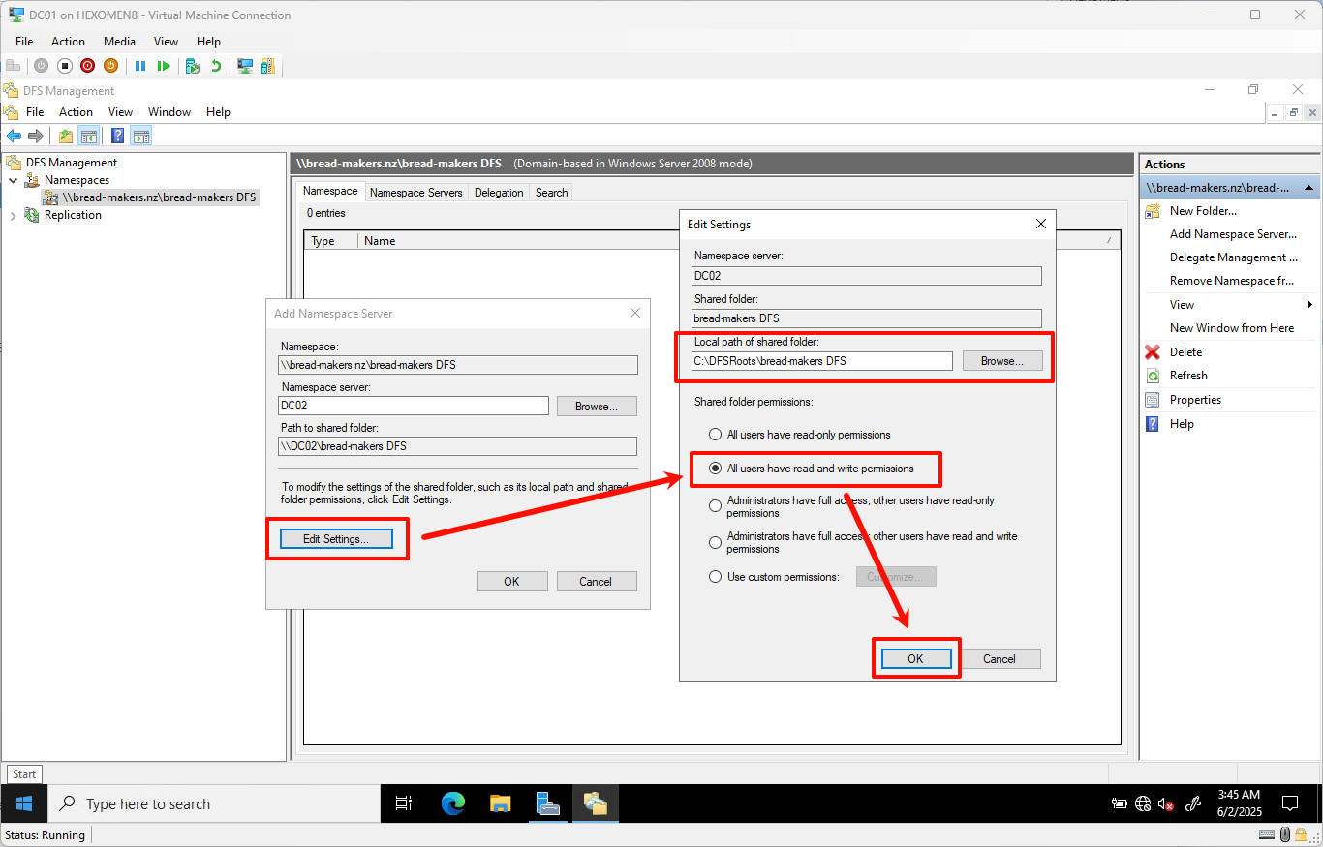
Task: Click the Namespace server DC02 input field
Action: point(414,406)
